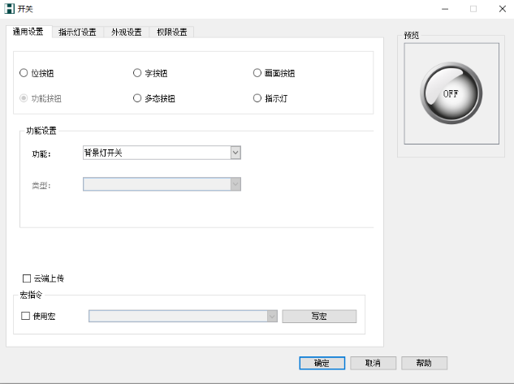Toggle the 使用宏 checkbox
Viewport: 514px width, 384px height.
point(26,316)
